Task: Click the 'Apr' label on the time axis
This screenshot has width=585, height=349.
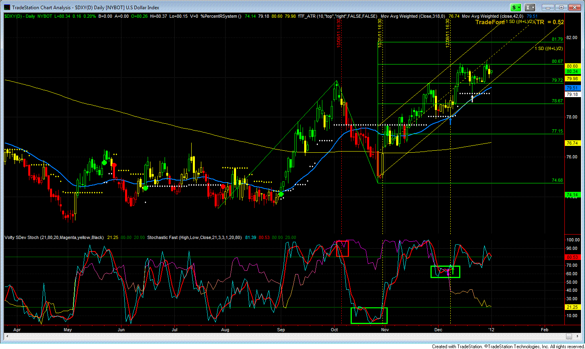Action: (x=17, y=329)
